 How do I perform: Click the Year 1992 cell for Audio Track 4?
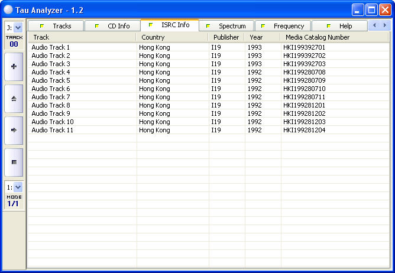[x=254, y=72]
